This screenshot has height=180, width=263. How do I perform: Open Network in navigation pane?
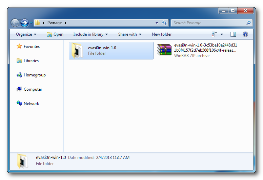[x=32, y=104]
